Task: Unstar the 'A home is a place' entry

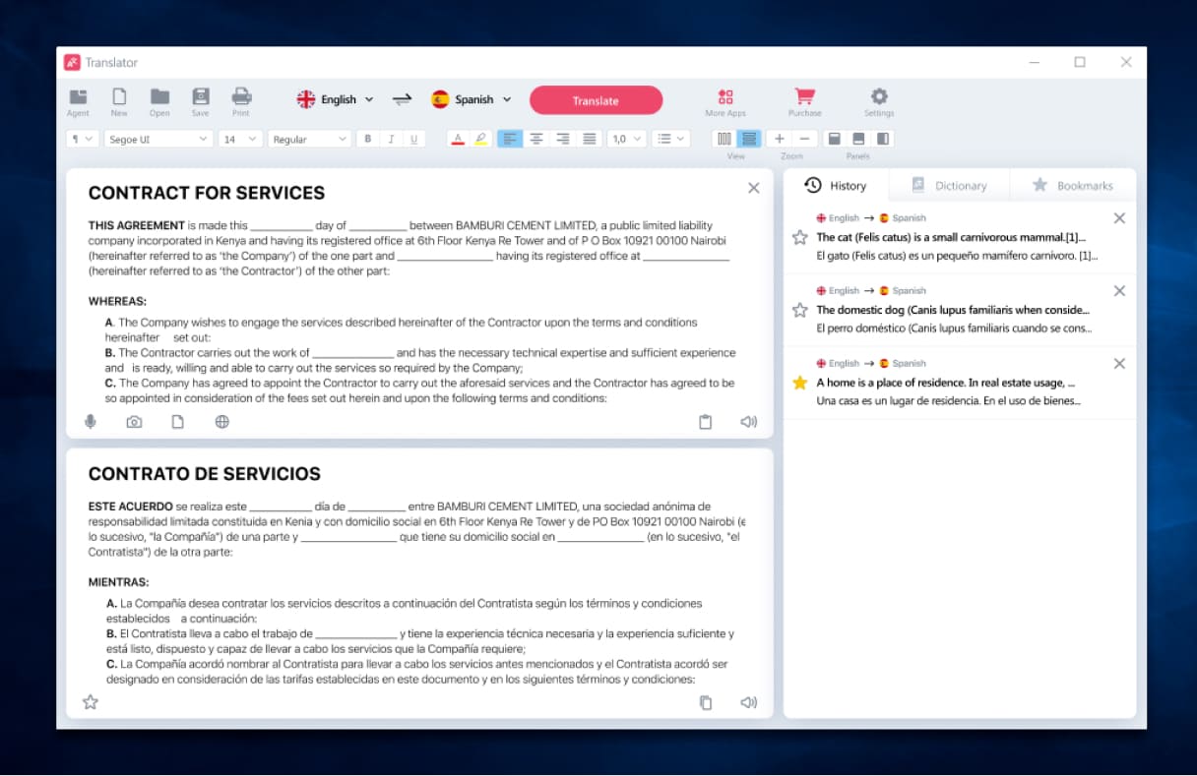Action: pyautogui.click(x=800, y=383)
